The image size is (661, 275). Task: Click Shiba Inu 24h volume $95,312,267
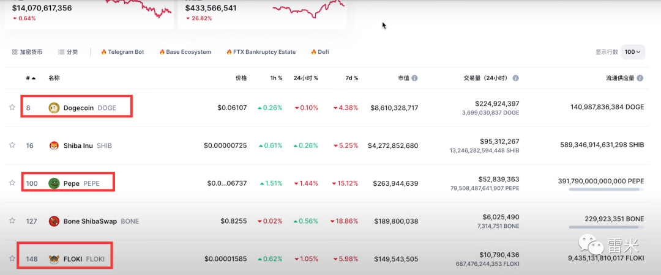coord(499,142)
